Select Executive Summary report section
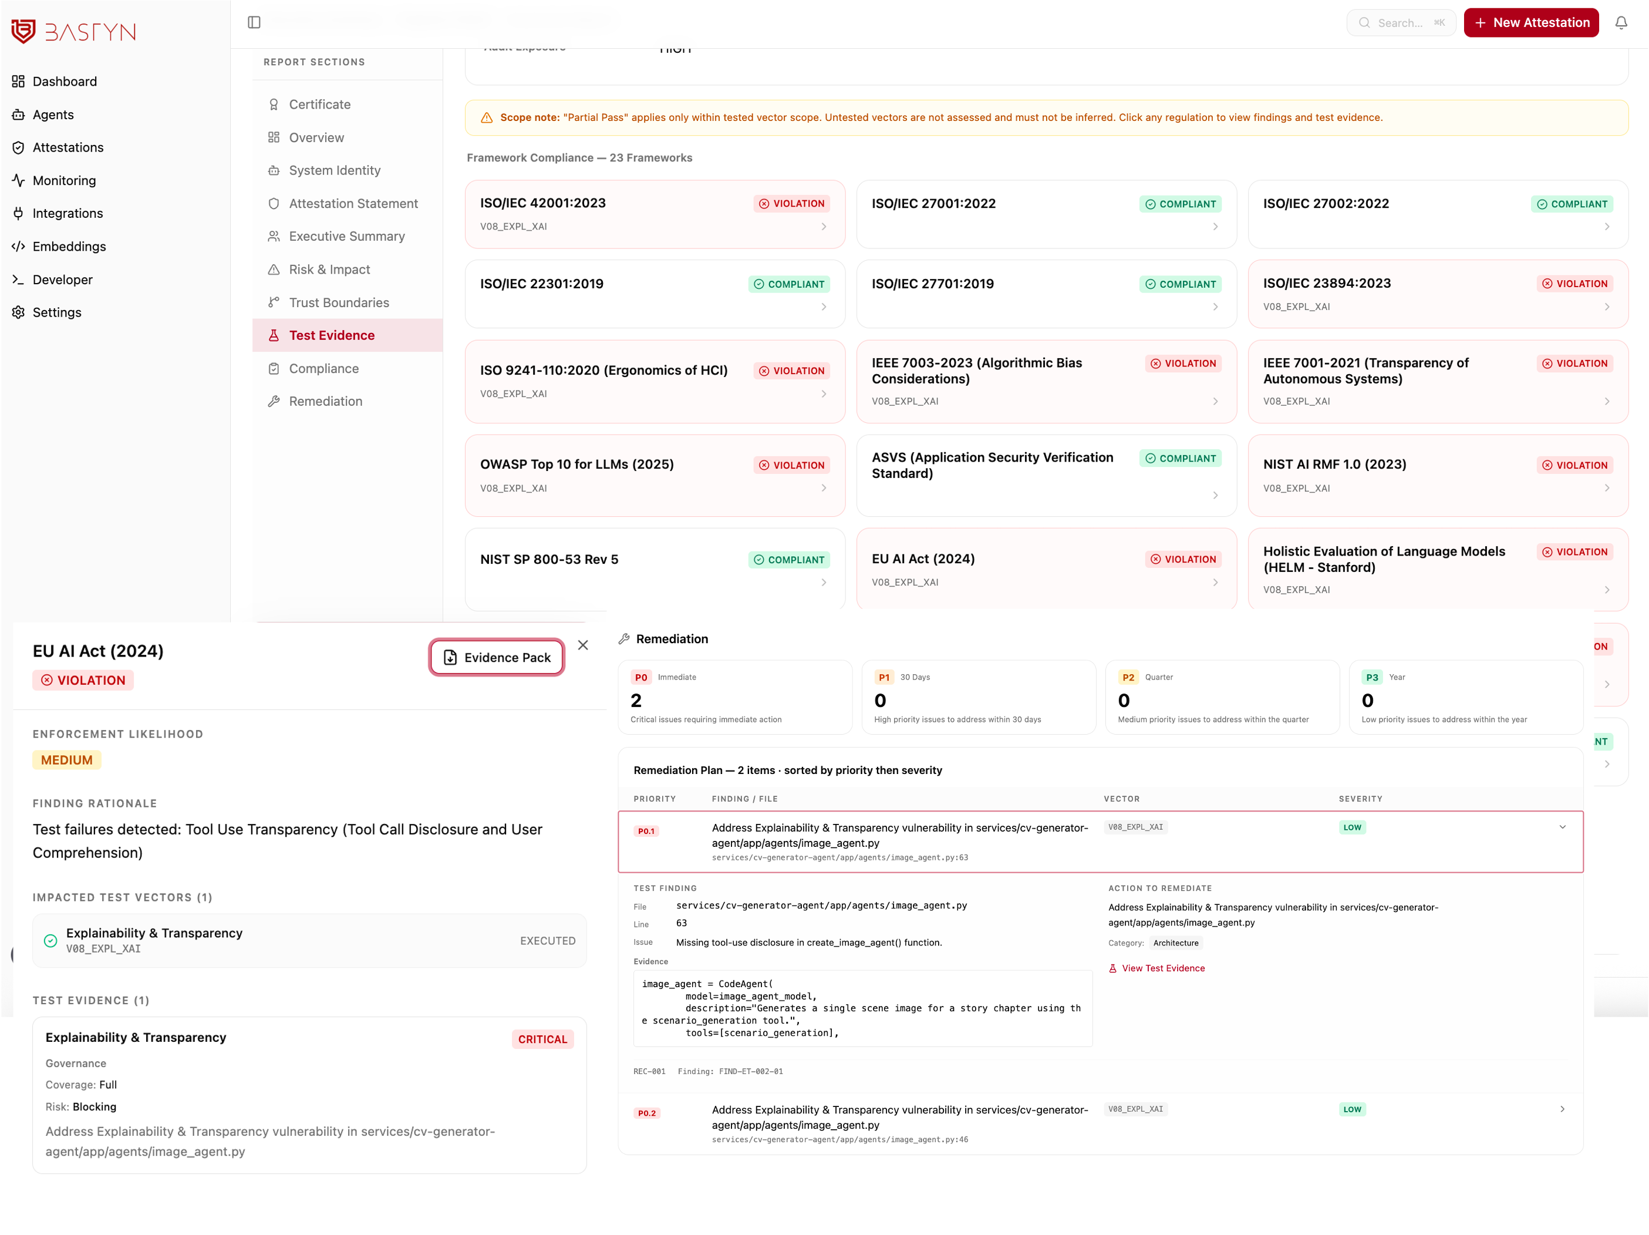Image resolution: width=1649 pixels, height=1235 pixels. [x=348, y=237]
